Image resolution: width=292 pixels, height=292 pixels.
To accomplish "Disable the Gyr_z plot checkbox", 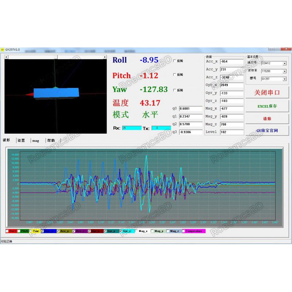I will pos(121,231).
